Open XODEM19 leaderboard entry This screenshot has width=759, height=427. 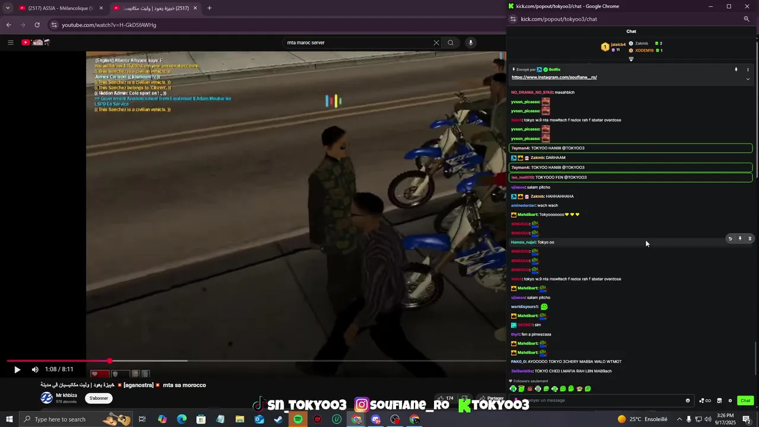[x=645, y=50]
